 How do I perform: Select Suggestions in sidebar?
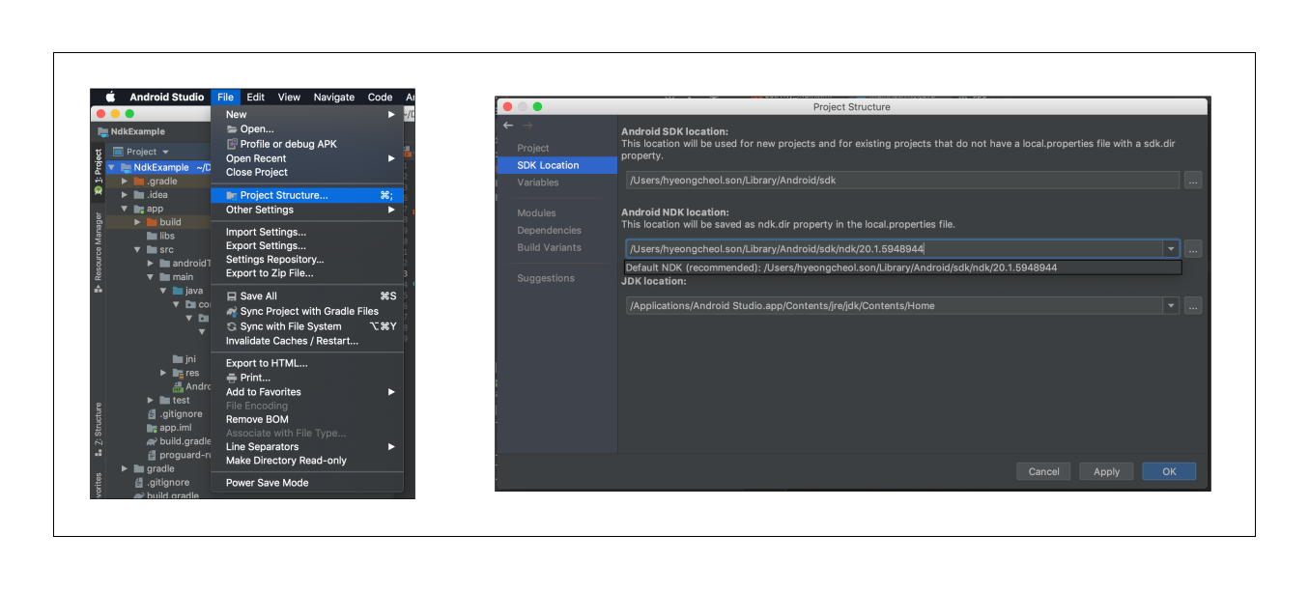pos(546,278)
